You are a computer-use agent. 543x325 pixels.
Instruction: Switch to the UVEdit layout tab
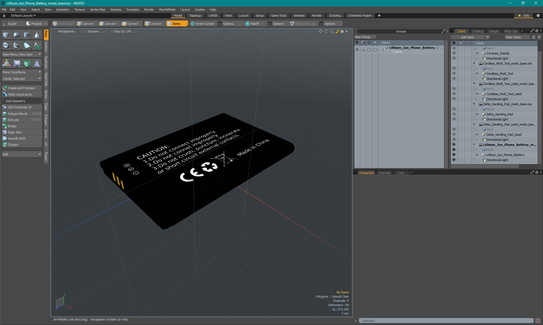(x=213, y=16)
